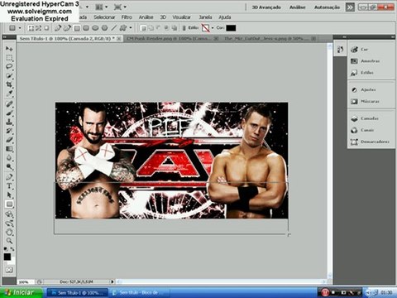Choose Ellipse shape in options bar
397x298 pixels.
tap(95, 28)
